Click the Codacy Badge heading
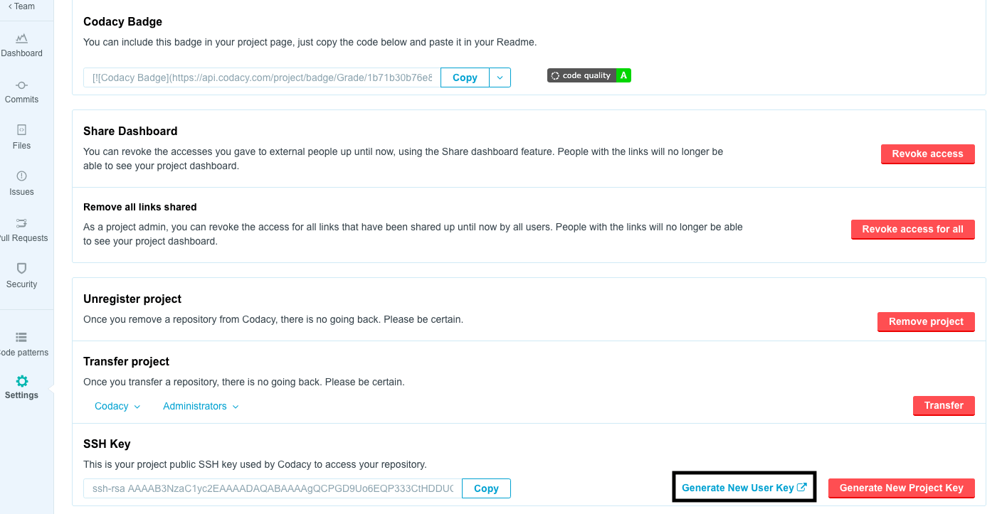The height and width of the screenshot is (514, 1002). 122,22
